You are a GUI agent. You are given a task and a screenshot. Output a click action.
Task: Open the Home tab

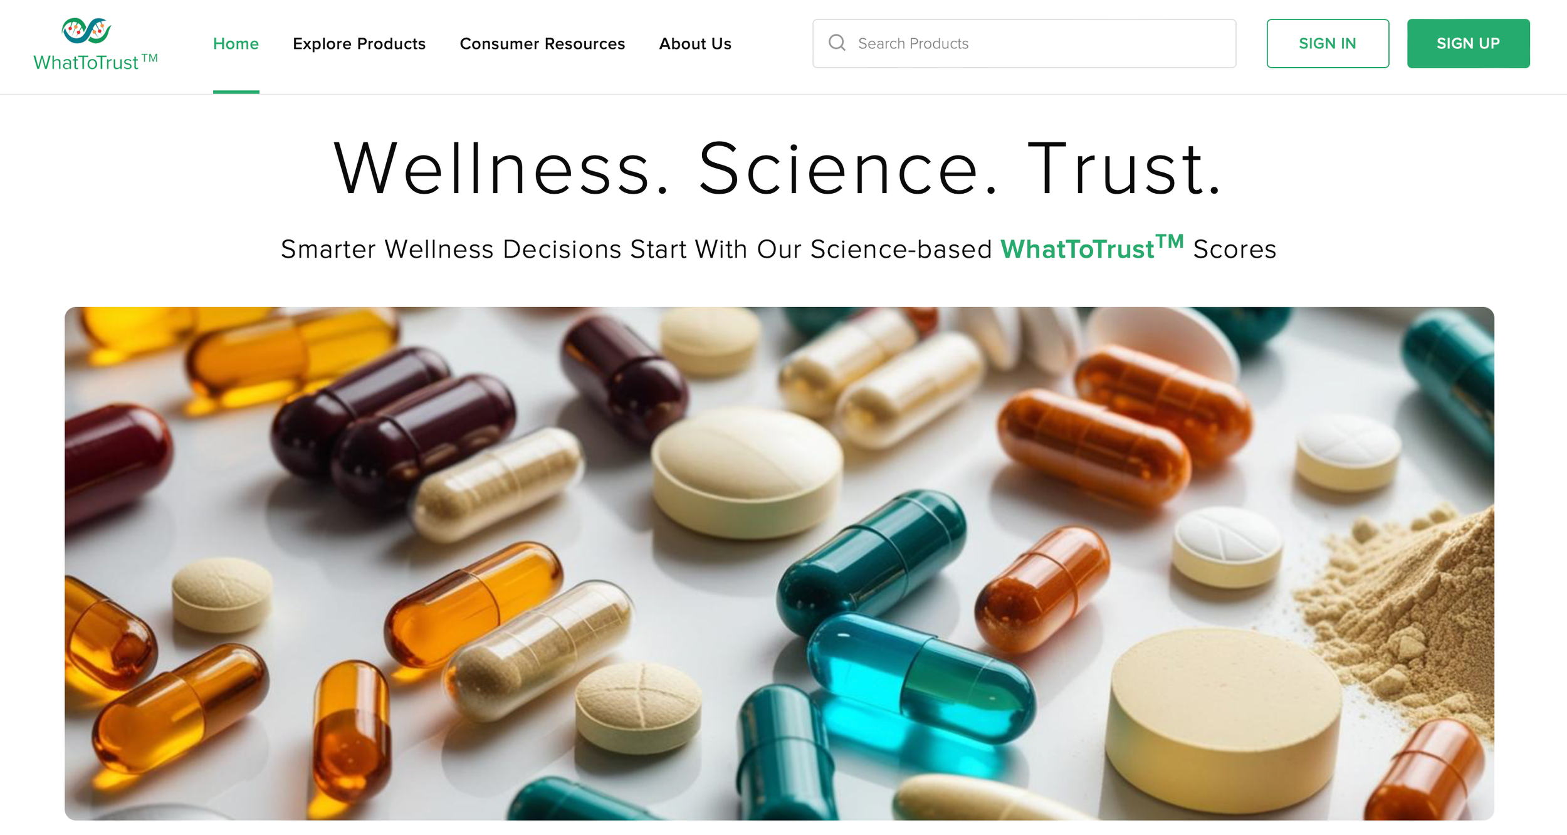pos(236,43)
